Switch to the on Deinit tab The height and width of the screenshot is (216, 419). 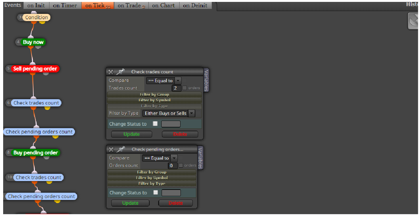tap(195, 5)
